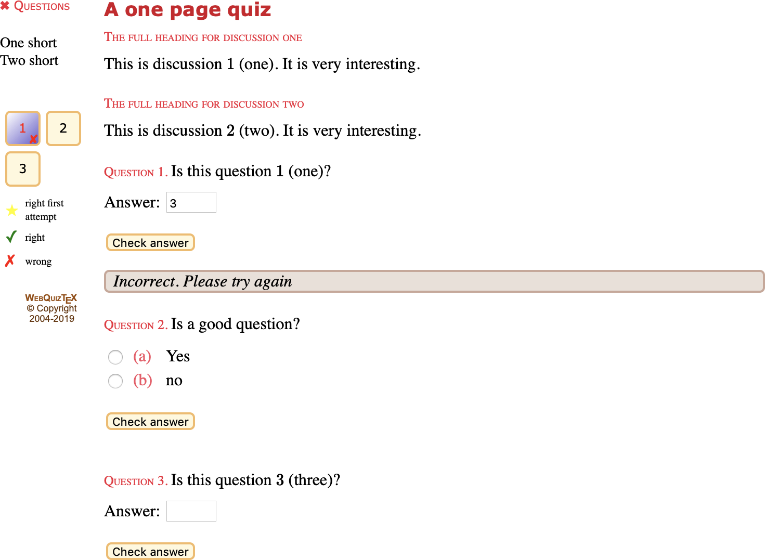Jump to question 2 sidebar button
The height and width of the screenshot is (560, 765).
(x=63, y=128)
